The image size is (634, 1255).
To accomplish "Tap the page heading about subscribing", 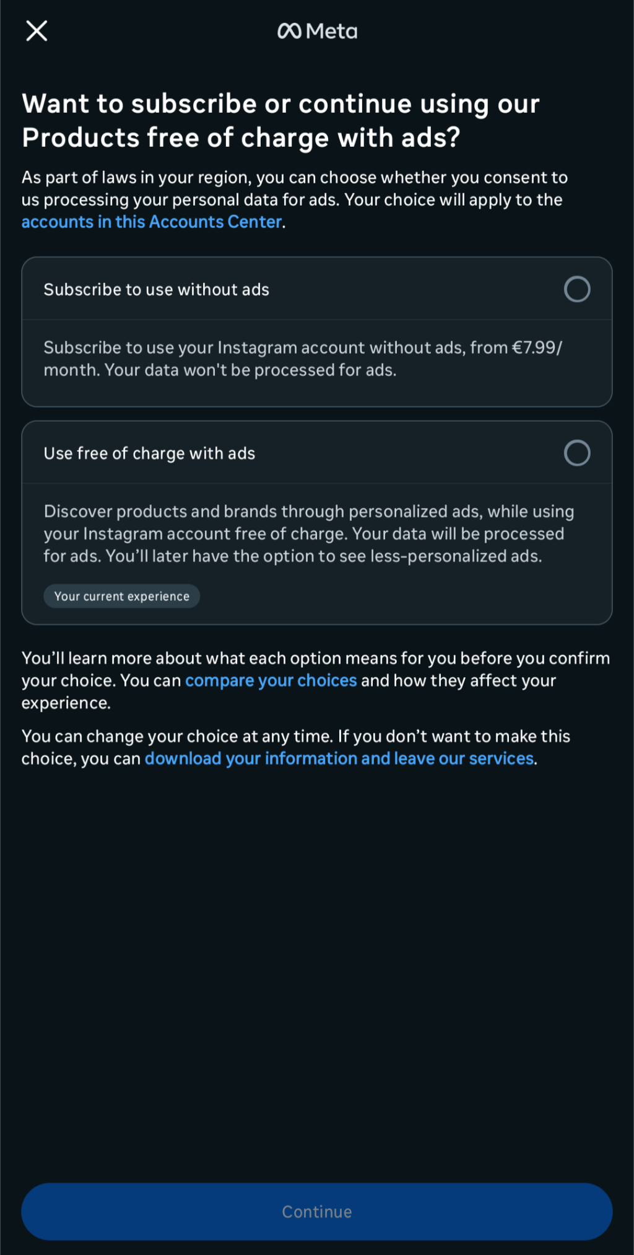I will pos(280,121).
